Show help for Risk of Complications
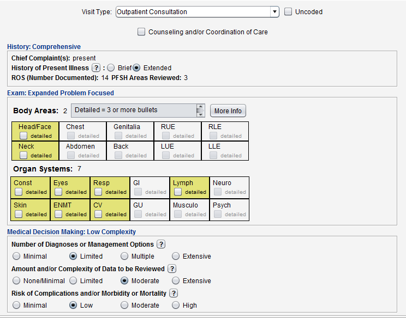 pos(174,293)
